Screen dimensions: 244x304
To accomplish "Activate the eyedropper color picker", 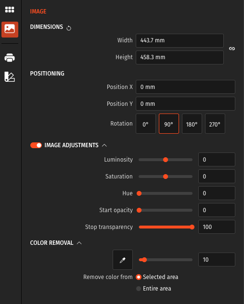I will [x=123, y=260].
